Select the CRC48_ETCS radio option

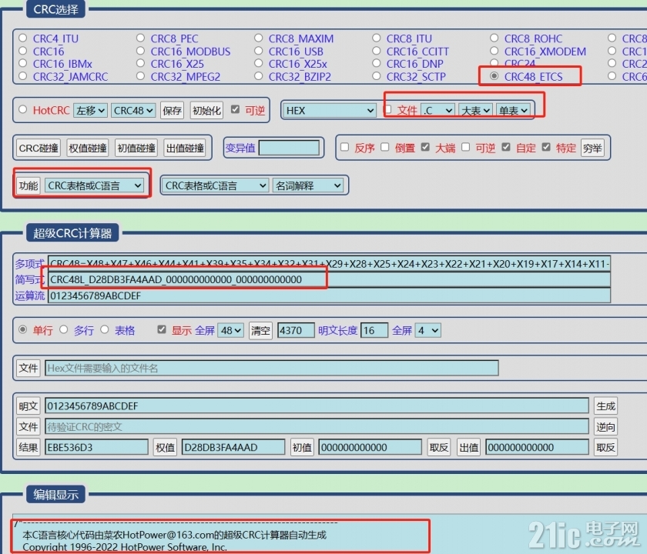point(494,76)
